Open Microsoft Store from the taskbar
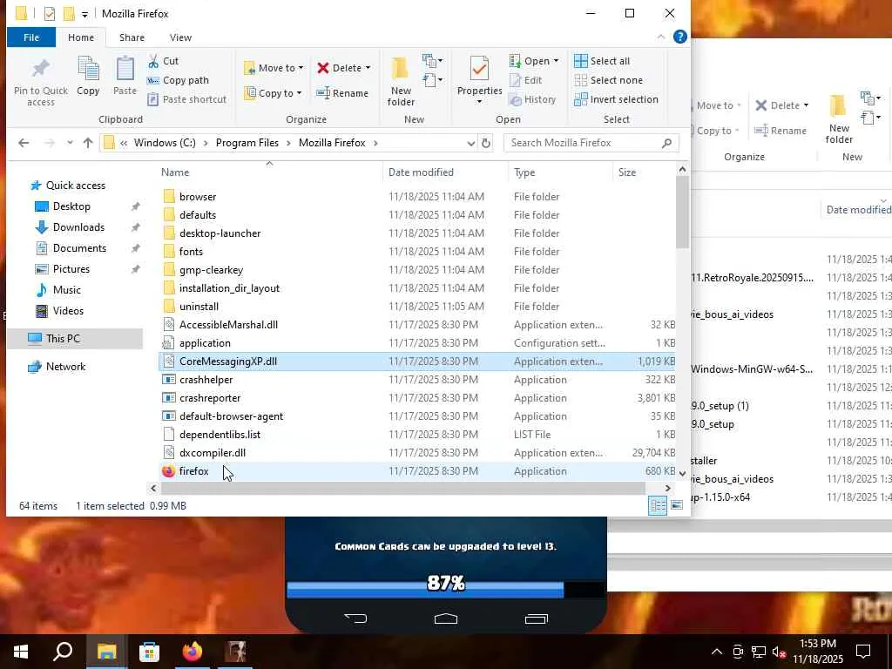892x669 pixels. click(149, 651)
